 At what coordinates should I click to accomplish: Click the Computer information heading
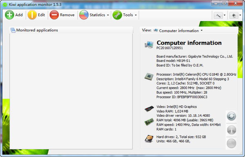point(189,43)
